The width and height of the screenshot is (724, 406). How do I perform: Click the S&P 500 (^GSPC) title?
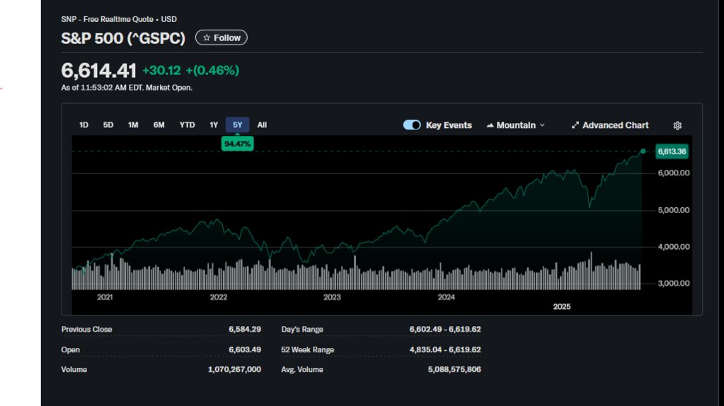[x=123, y=37]
